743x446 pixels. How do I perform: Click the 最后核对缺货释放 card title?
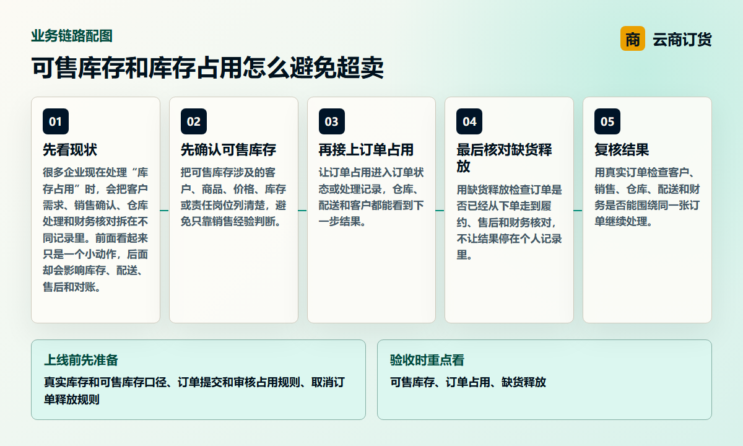504,158
